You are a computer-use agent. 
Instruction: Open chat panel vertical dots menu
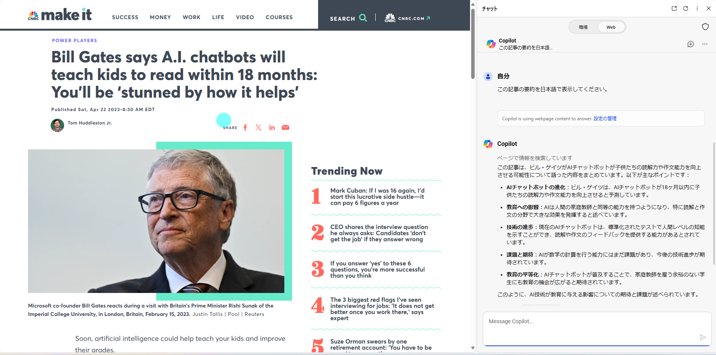[697, 8]
